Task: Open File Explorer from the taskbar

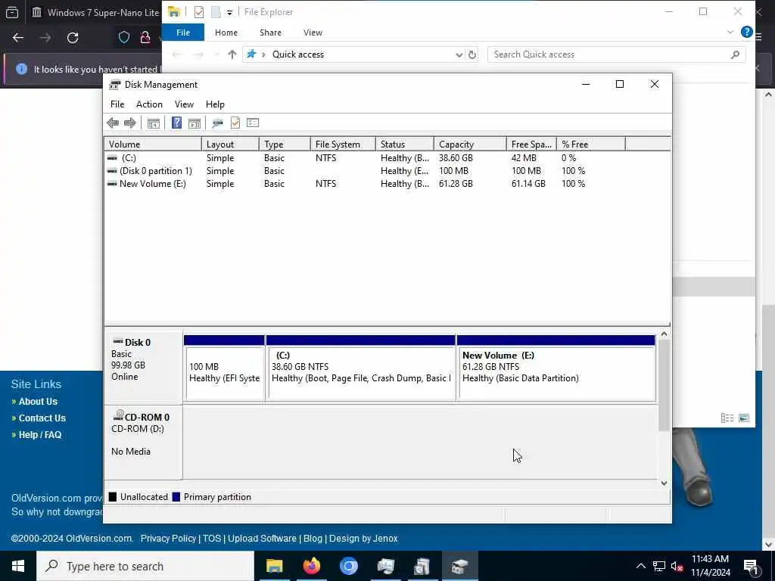Action: [274, 566]
